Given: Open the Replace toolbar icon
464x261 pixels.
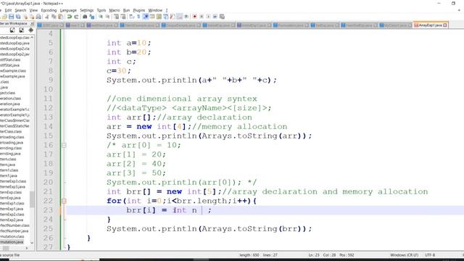Looking at the screenshot, I should (x=92, y=17).
